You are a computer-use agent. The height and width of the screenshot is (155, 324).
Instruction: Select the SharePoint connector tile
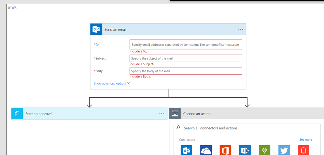(245, 150)
